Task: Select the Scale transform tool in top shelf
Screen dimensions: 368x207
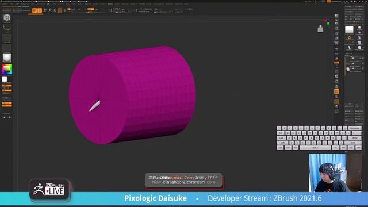Action: (50, 10)
